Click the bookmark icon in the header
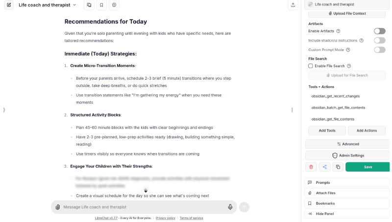 [x=101, y=5]
